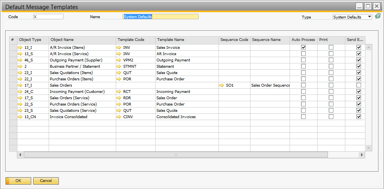Sort by Object Type column header

point(33,40)
